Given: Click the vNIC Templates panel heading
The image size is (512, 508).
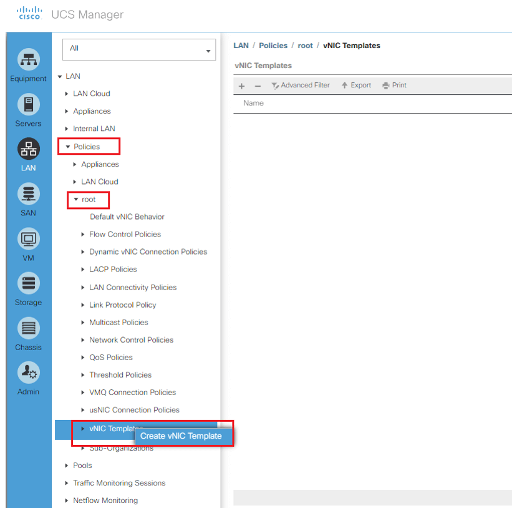Looking at the screenshot, I should coord(263,66).
